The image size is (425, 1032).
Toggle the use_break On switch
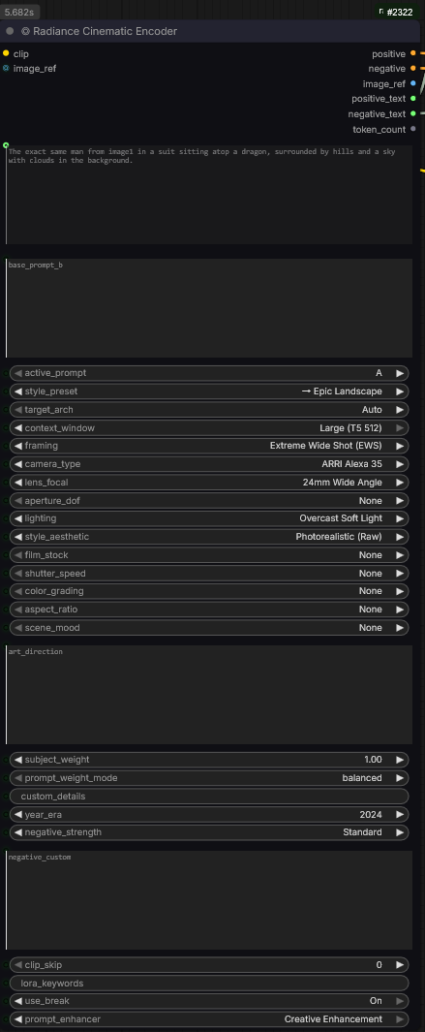(x=209, y=1001)
